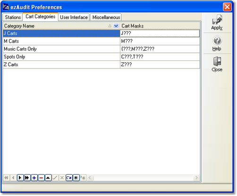237x196 pixels.
Task: Open the User Interface tab
Action: point(74,17)
